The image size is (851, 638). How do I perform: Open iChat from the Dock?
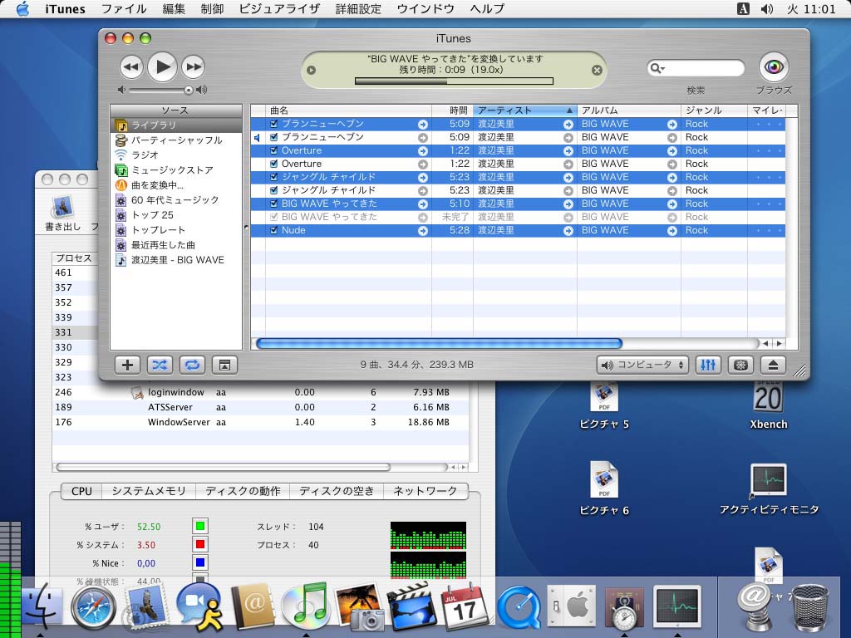pyautogui.click(x=199, y=606)
